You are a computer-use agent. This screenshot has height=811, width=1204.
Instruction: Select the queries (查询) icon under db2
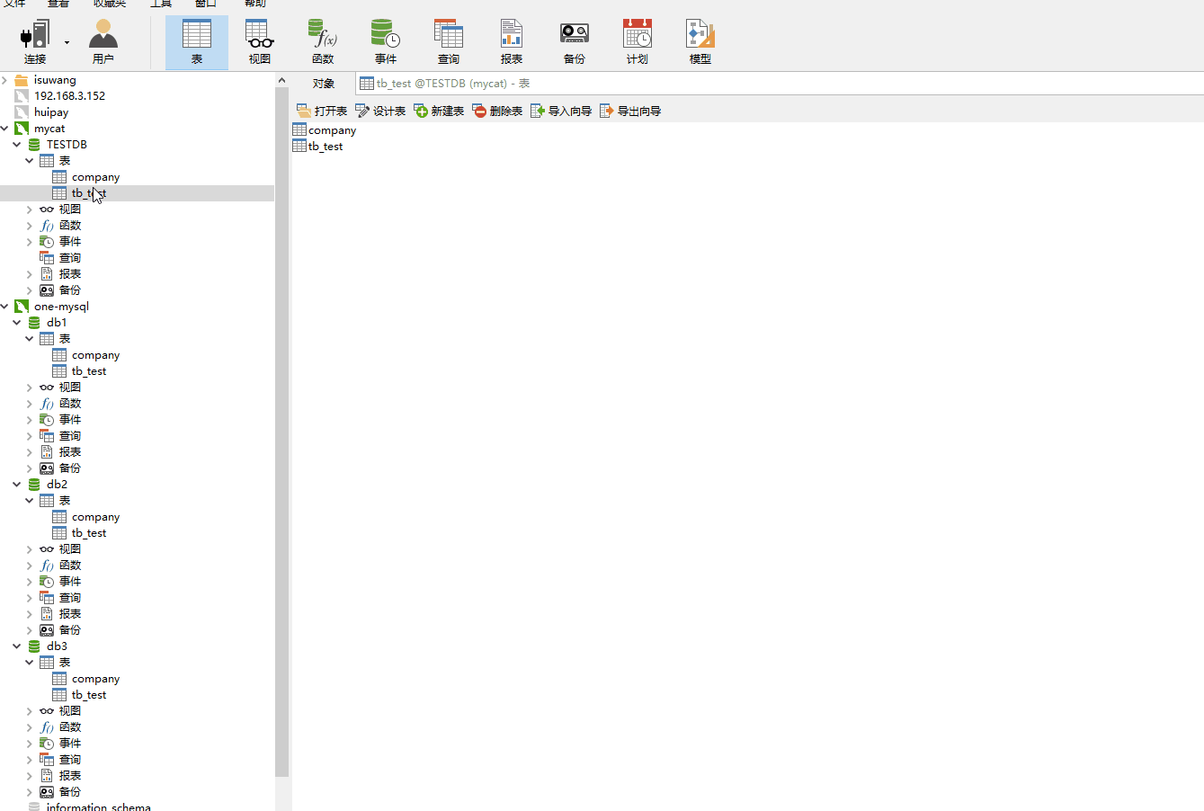click(47, 598)
